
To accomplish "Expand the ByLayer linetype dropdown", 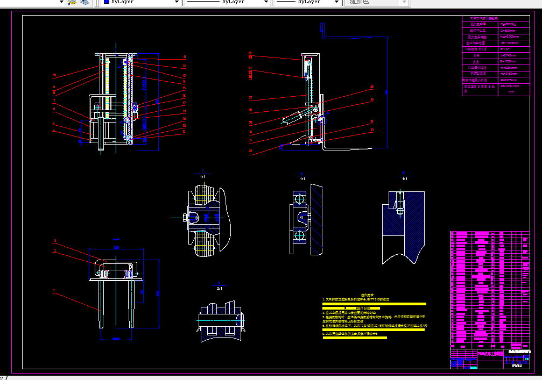I will (266, 2).
